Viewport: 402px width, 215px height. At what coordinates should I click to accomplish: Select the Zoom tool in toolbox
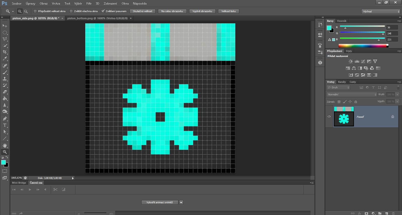pos(5,152)
